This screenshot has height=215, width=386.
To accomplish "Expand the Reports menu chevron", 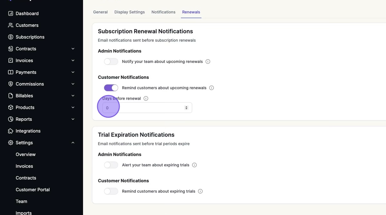I will [73, 119].
